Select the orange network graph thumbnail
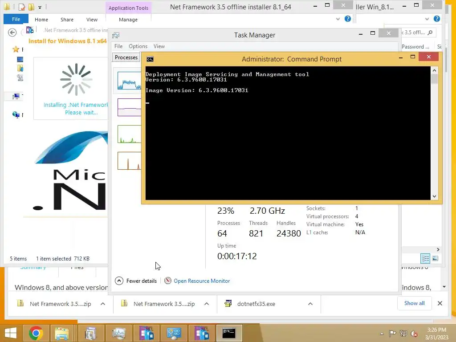Viewport: 456px width, 342px height. point(130,161)
